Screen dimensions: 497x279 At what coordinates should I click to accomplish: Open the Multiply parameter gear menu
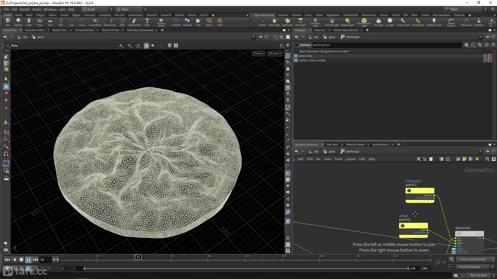point(466,45)
